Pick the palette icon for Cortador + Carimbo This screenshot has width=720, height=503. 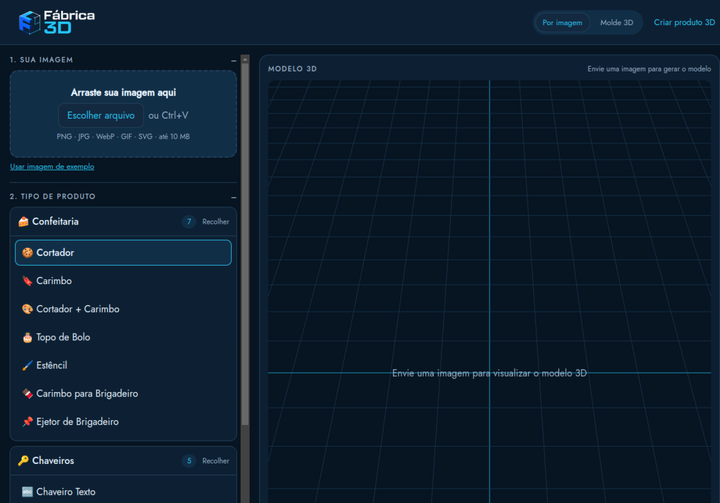pyautogui.click(x=28, y=309)
